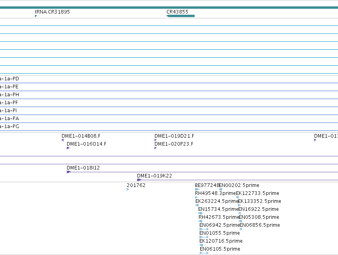Screen dimensions: 338x255
Task: Click the arrow under EN06856.5prime
Action: coord(241,229)
